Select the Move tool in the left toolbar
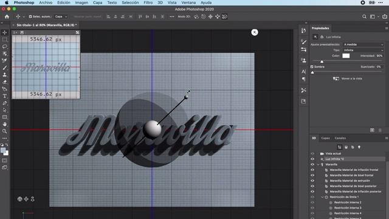 (x=4, y=32)
